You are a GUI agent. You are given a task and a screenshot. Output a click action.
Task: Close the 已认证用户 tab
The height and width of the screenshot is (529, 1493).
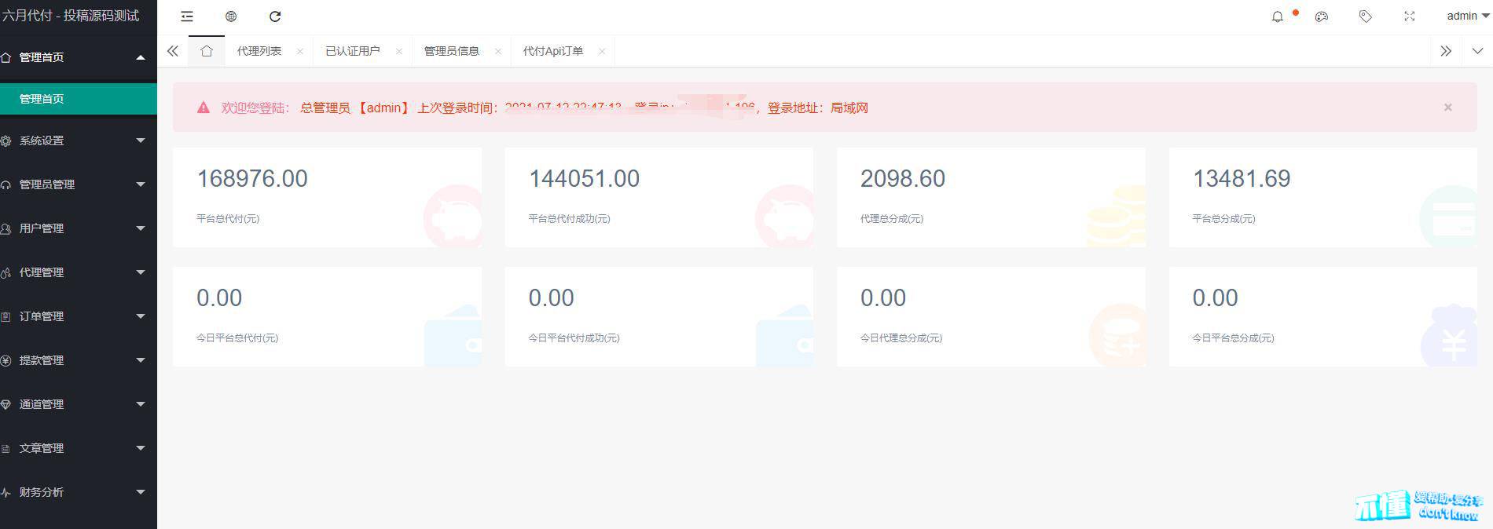click(399, 52)
